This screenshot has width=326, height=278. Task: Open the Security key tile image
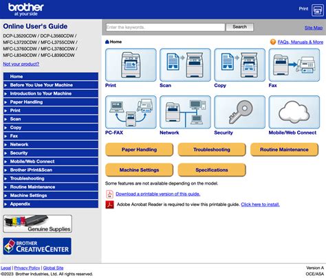tap(239, 112)
